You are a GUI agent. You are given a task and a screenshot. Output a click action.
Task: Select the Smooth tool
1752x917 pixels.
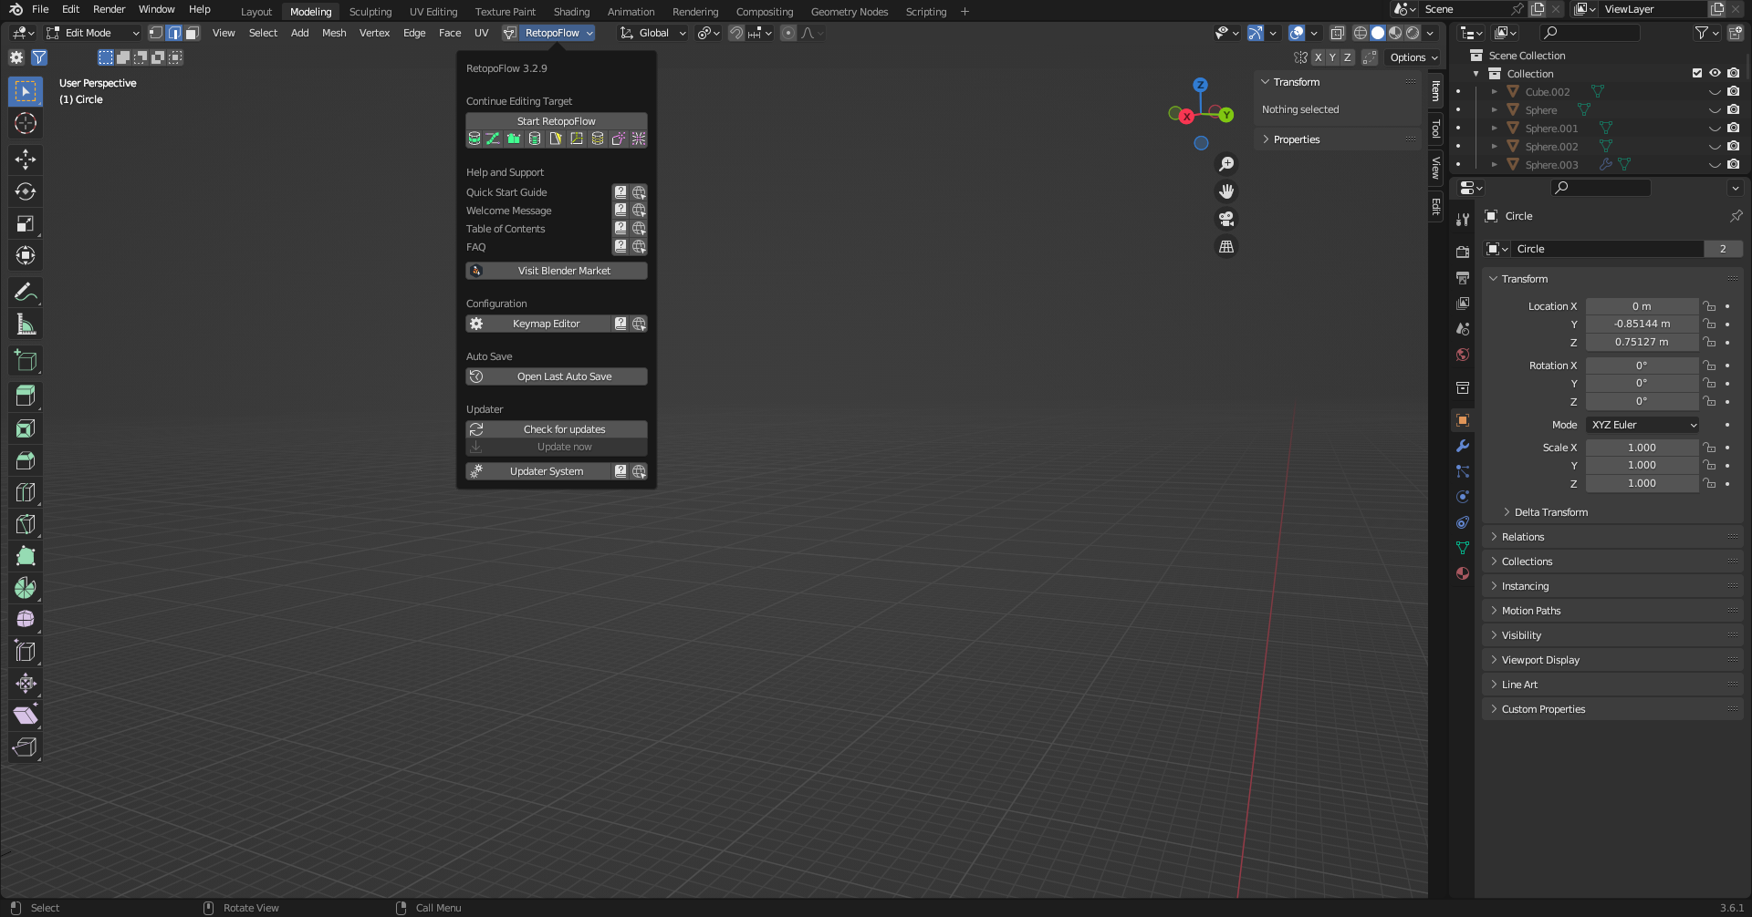[x=26, y=620]
